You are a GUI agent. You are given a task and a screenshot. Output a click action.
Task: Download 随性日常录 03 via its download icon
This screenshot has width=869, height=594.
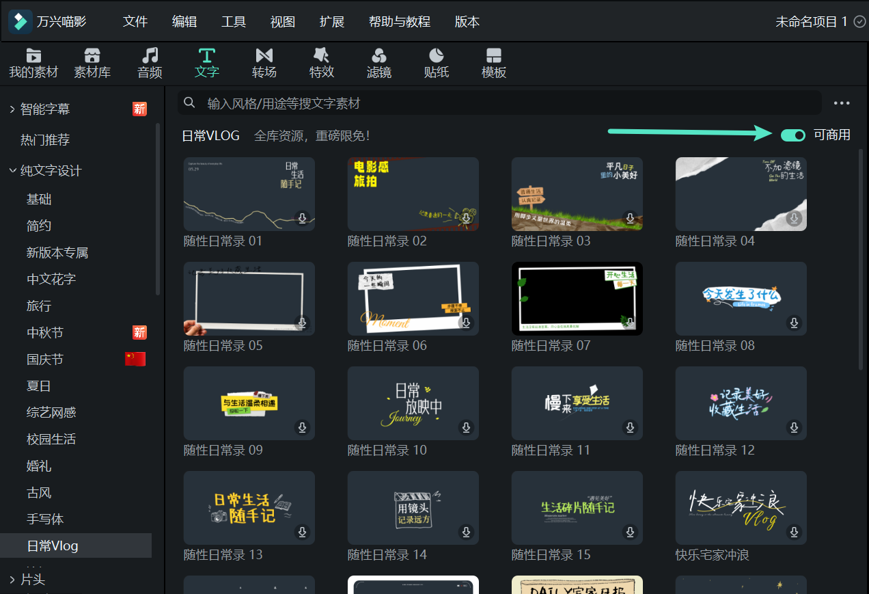(631, 219)
